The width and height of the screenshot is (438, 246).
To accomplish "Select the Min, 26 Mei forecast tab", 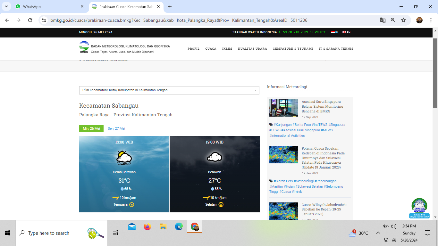I will (91, 128).
